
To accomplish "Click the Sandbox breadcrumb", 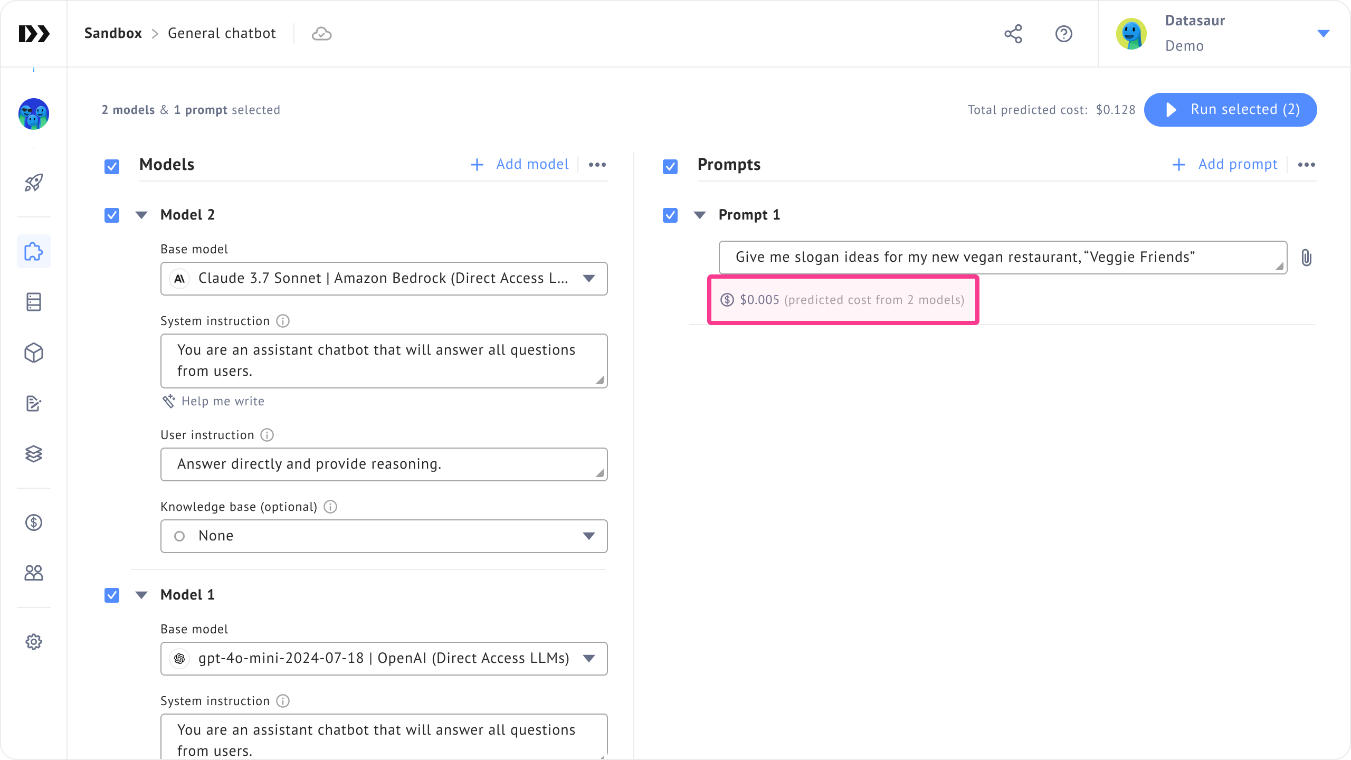I will click(x=113, y=33).
